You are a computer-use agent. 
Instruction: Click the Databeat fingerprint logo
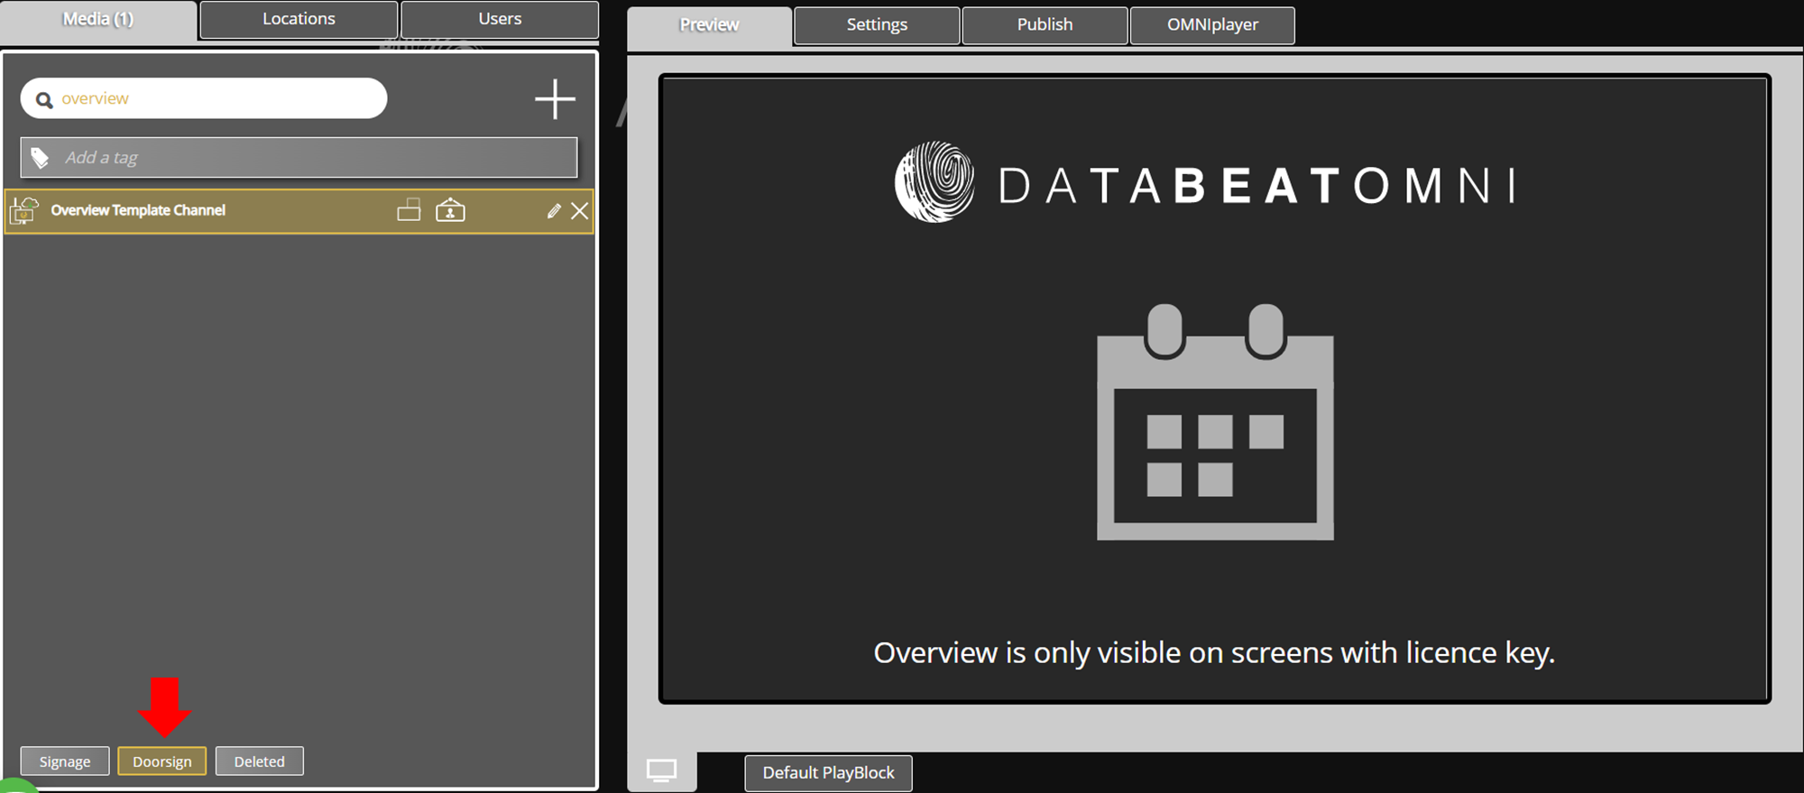point(934,181)
